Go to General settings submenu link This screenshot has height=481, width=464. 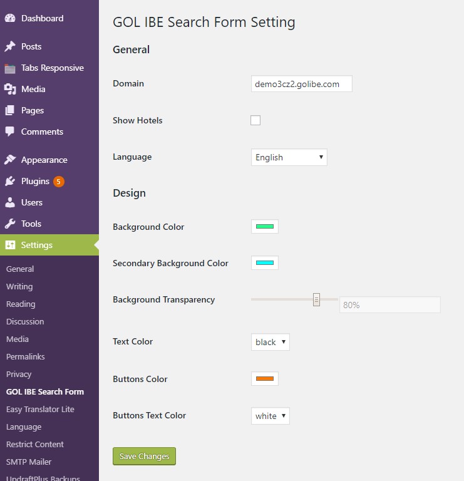(x=20, y=269)
